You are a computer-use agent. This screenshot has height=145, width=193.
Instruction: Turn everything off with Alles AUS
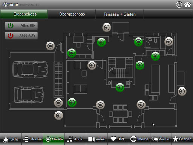coord(21,36)
